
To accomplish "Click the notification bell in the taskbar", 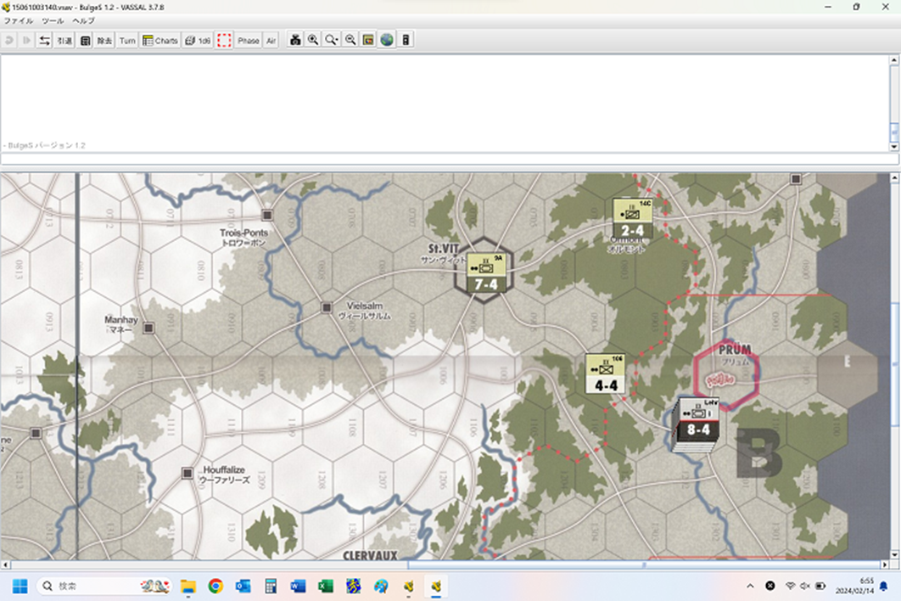I will [x=884, y=586].
